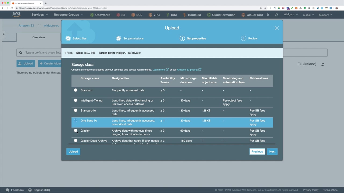Image resolution: width=344 pixels, height=193 pixels.
Task: Open the Terms of Use link
Action: pyautogui.click(x=330, y=190)
